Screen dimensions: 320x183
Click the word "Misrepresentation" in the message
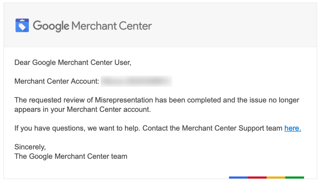pyautogui.click(x=124, y=100)
